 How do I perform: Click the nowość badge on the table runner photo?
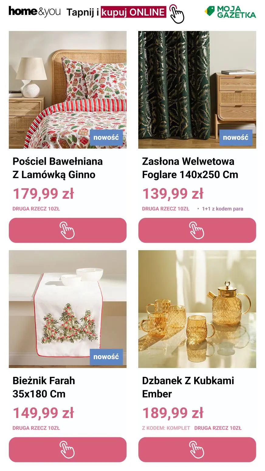coord(106,357)
